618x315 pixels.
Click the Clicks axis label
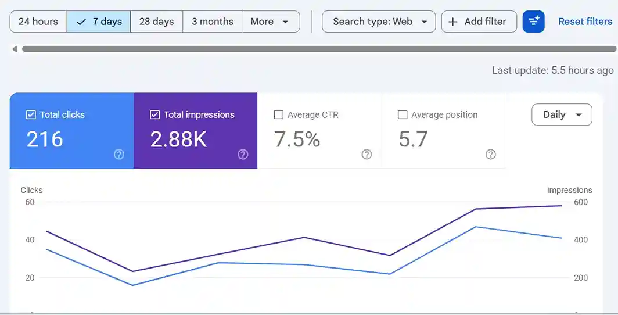(31, 190)
